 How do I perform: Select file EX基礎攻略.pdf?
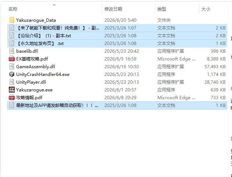(32, 59)
